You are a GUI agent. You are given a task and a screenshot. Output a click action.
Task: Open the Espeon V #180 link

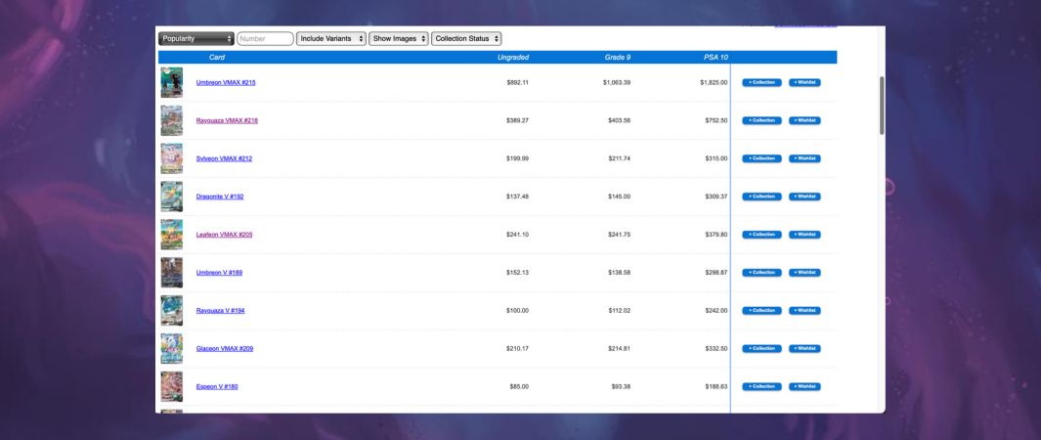coord(216,386)
